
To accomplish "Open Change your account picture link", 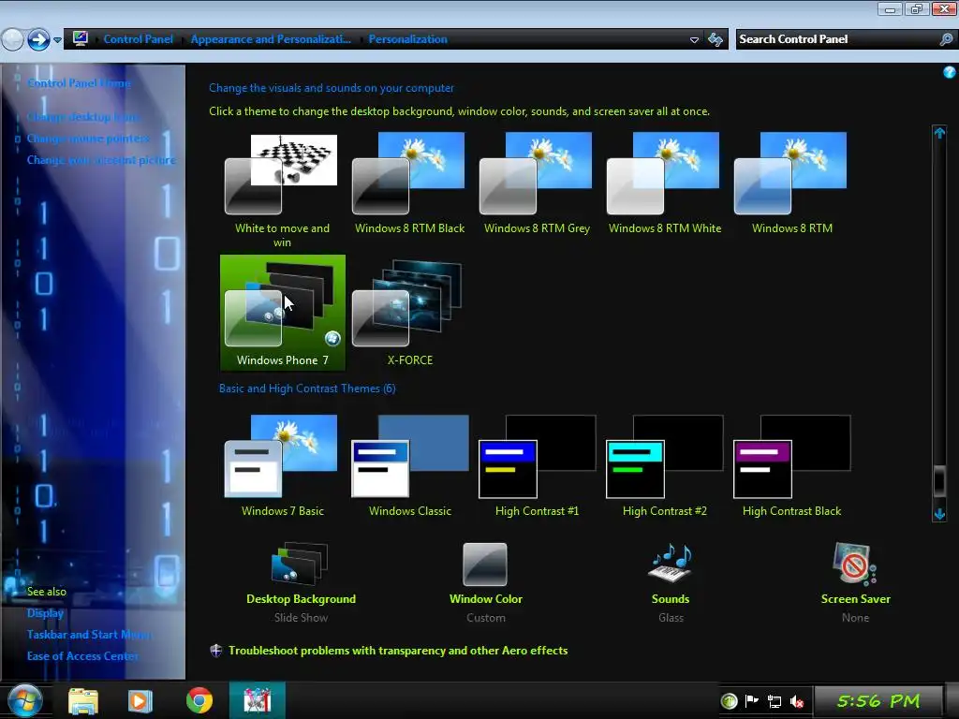I will (x=101, y=159).
